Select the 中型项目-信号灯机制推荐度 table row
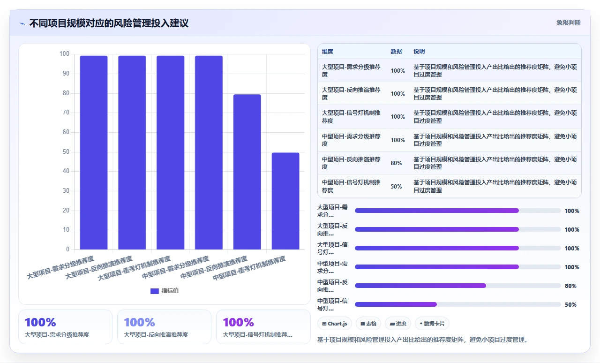 point(450,186)
